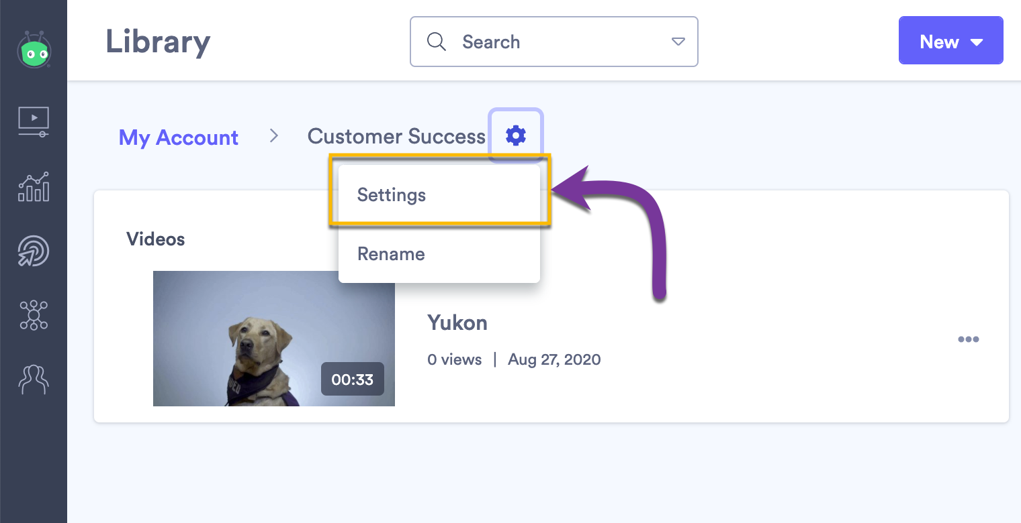This screenshot has height=523, width=1021.
Task: Click the folder gear settings icon
Action: [515, 135]
